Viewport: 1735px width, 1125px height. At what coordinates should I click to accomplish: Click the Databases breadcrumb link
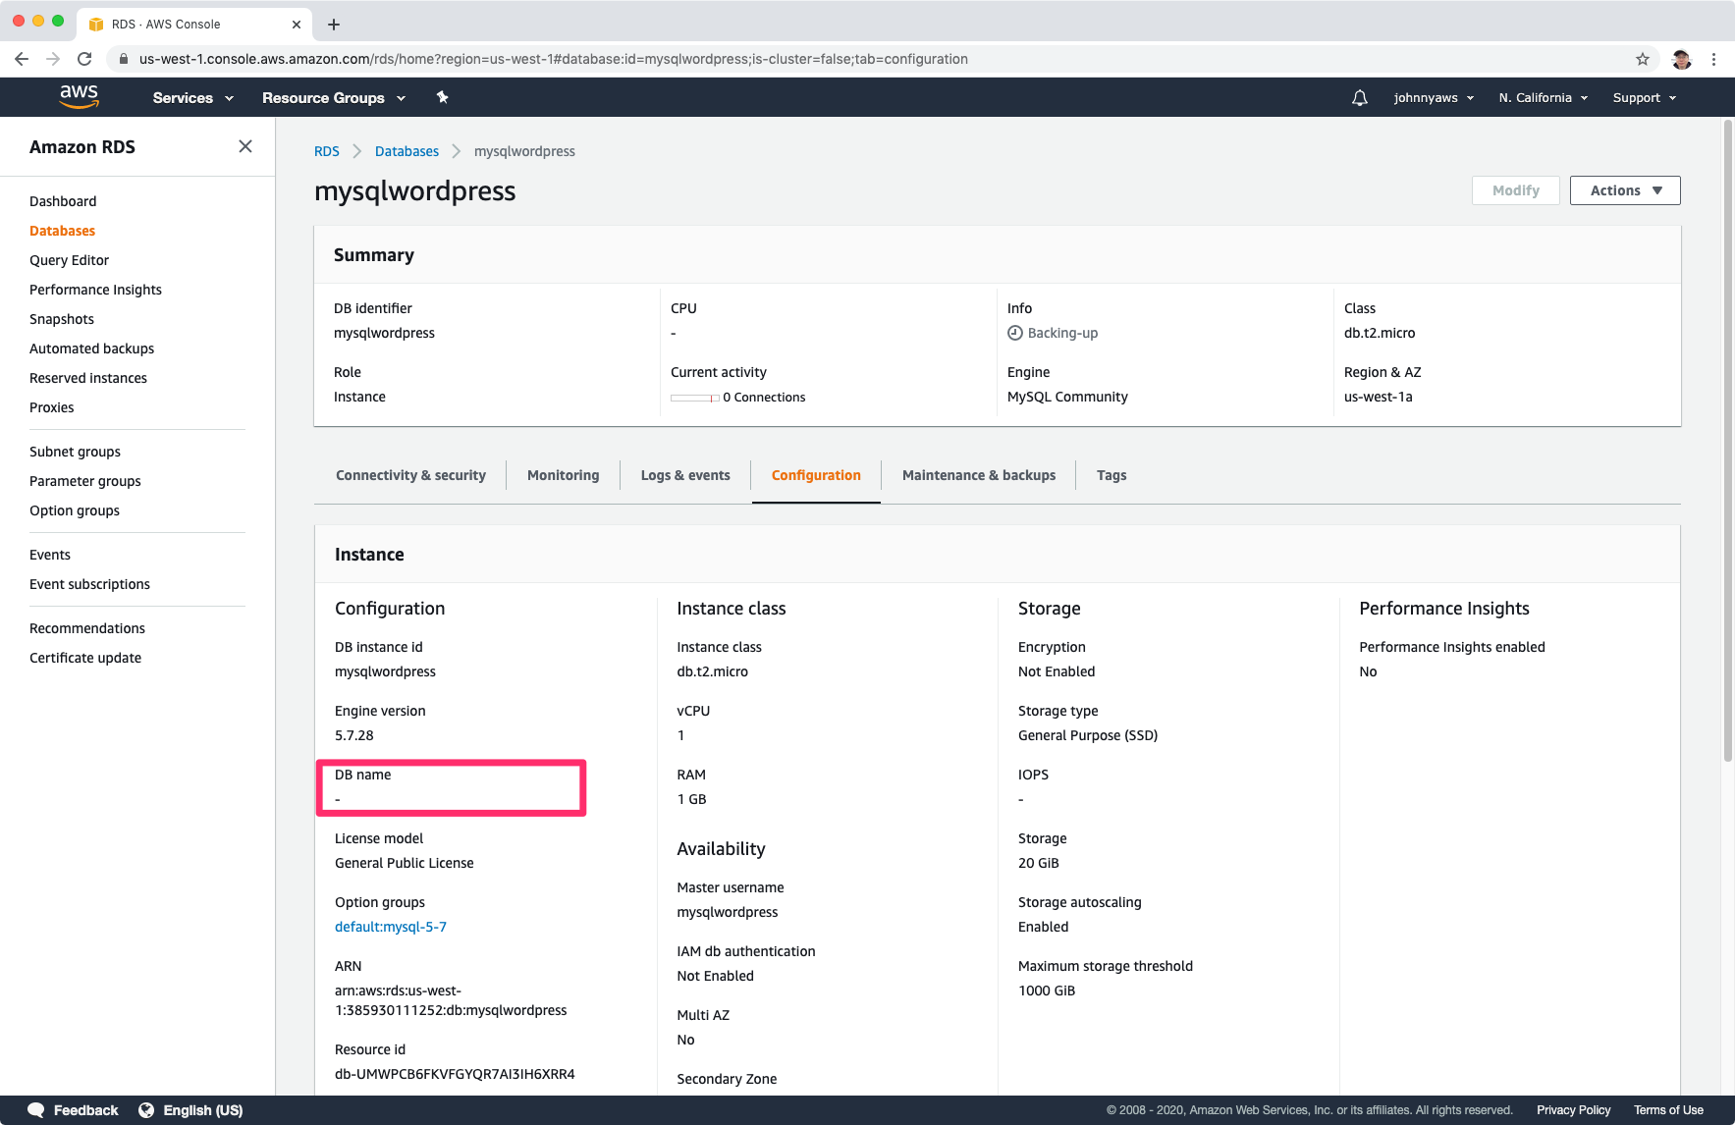click(x=407, y=151)
